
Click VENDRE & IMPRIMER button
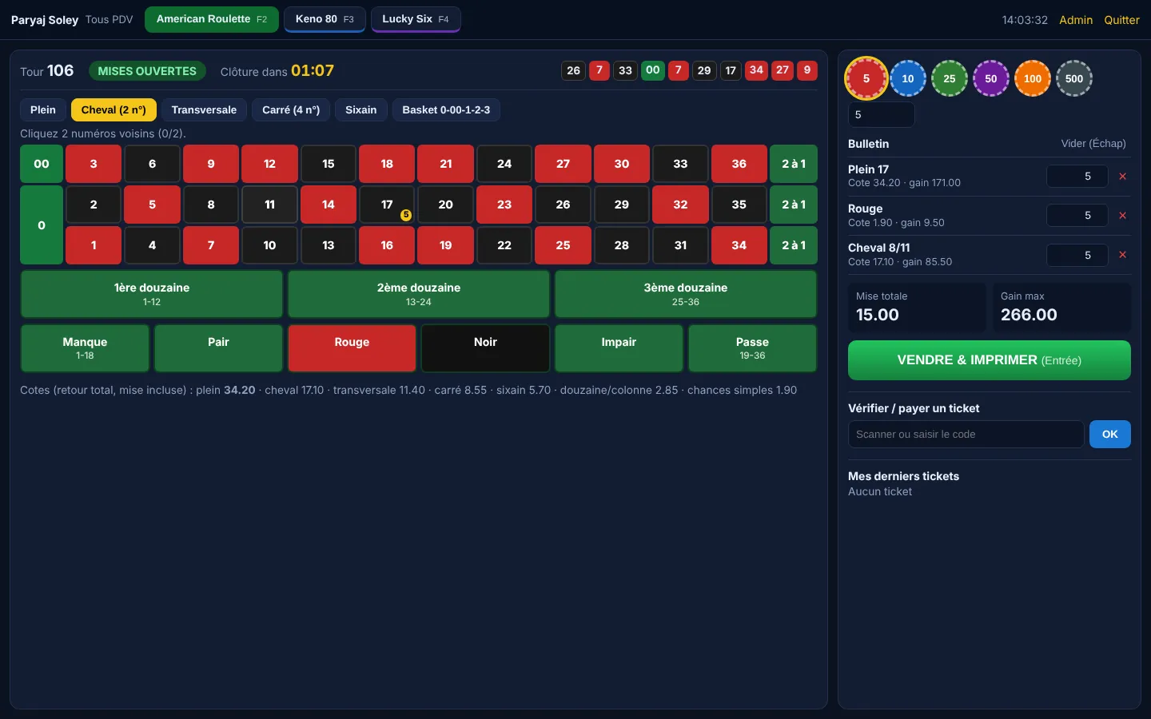[x=990, y=360]
